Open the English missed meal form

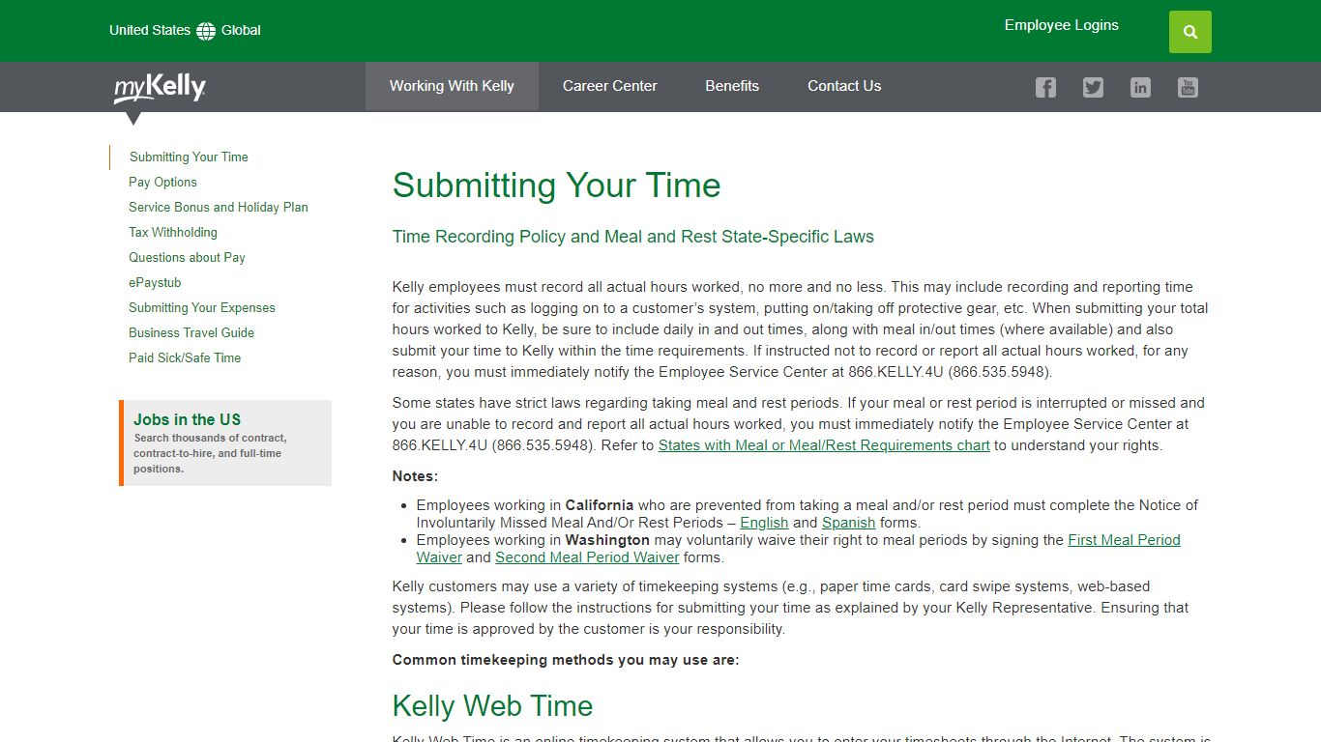(x=764, y=523)
